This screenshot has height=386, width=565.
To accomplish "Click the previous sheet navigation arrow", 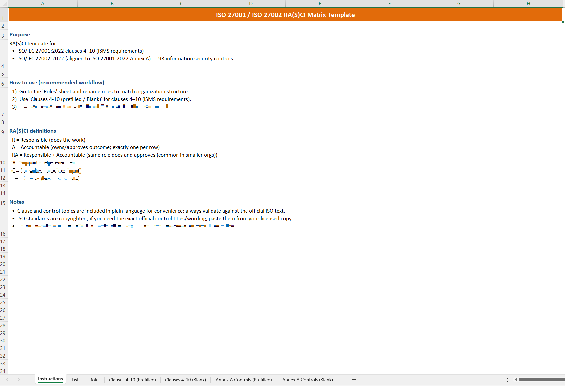I will (8, 379).
